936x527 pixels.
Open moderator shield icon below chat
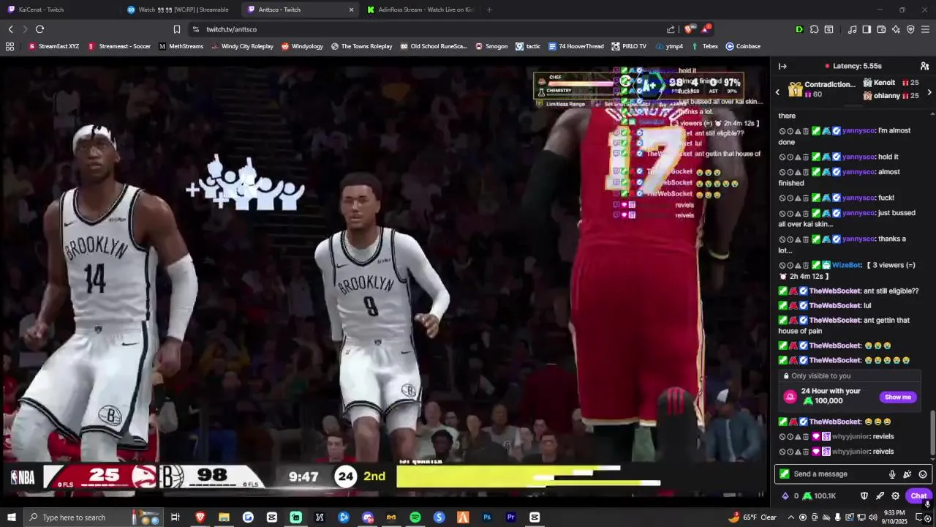pyautogui.click(x=864, y=496)
